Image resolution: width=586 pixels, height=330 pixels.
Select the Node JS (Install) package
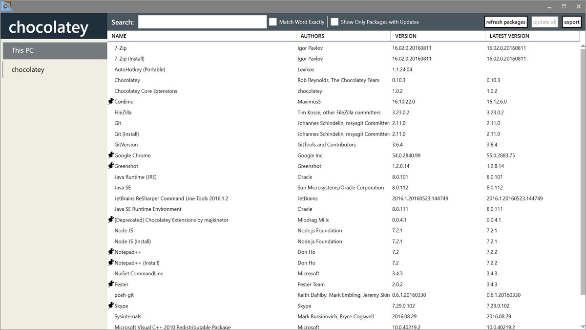(x=343, y=242)
